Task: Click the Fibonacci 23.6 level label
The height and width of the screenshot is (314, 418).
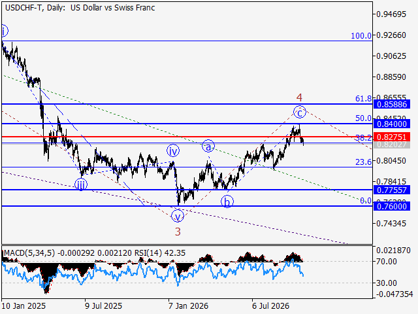Action: (363, 162)
